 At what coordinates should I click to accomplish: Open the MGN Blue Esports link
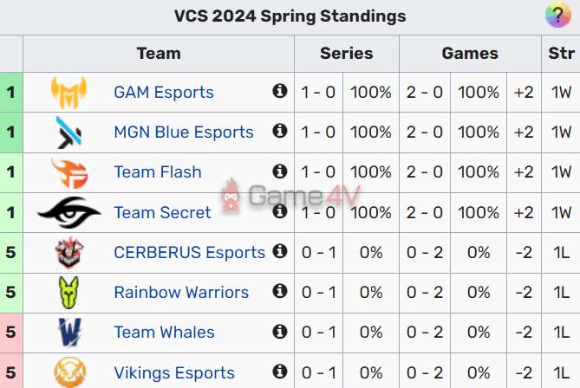[x=184, y=132]
